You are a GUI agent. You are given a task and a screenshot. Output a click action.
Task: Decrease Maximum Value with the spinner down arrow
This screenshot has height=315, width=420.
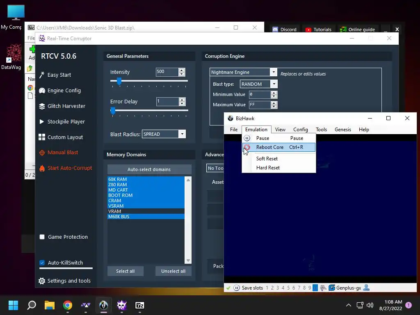click(x=274, y=106)
